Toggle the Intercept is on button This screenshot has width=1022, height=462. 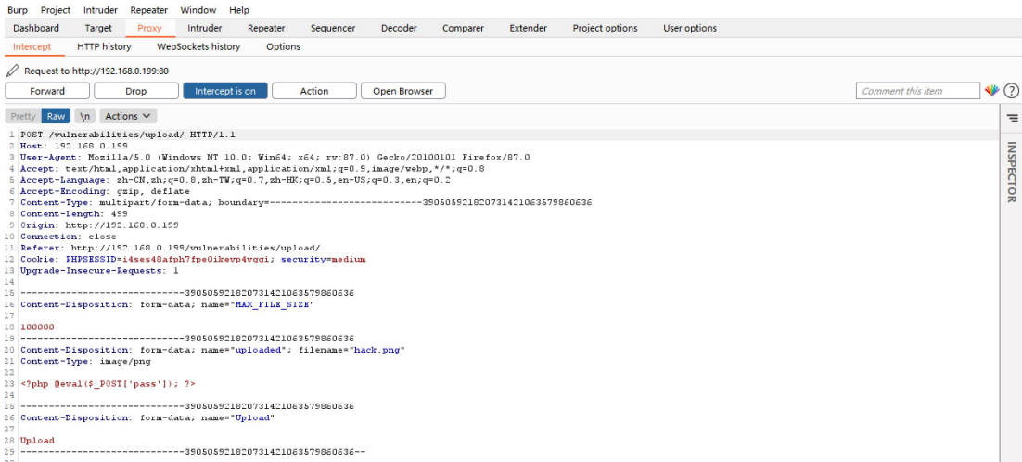point(225,91)
